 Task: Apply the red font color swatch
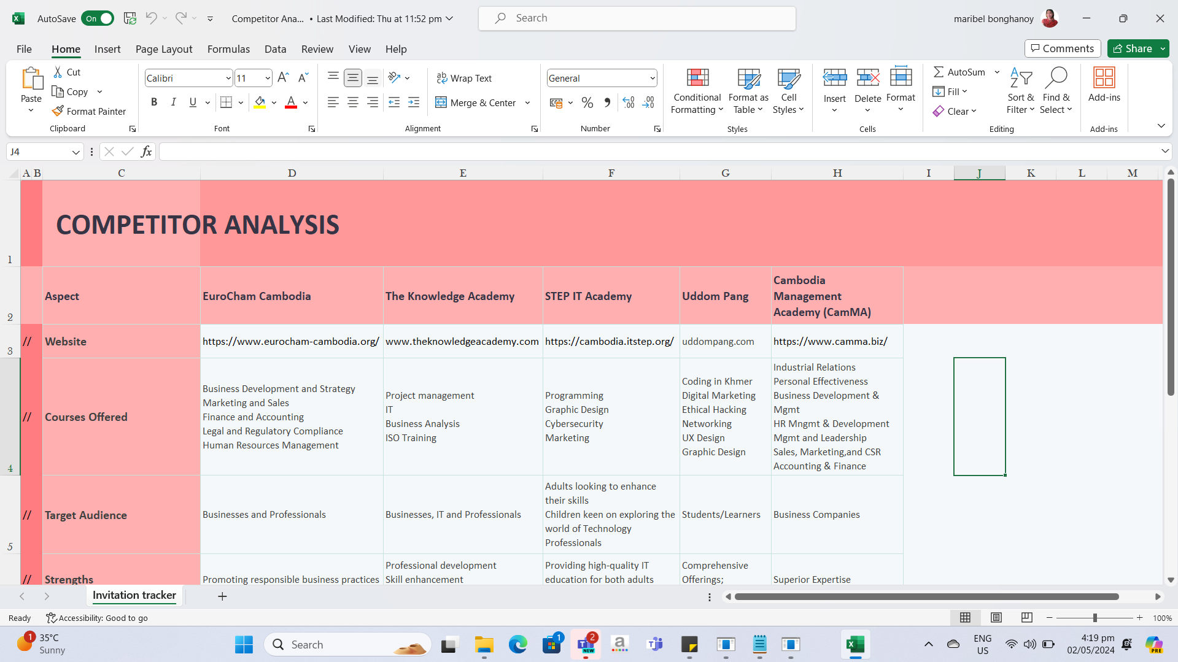pos(291,102)
